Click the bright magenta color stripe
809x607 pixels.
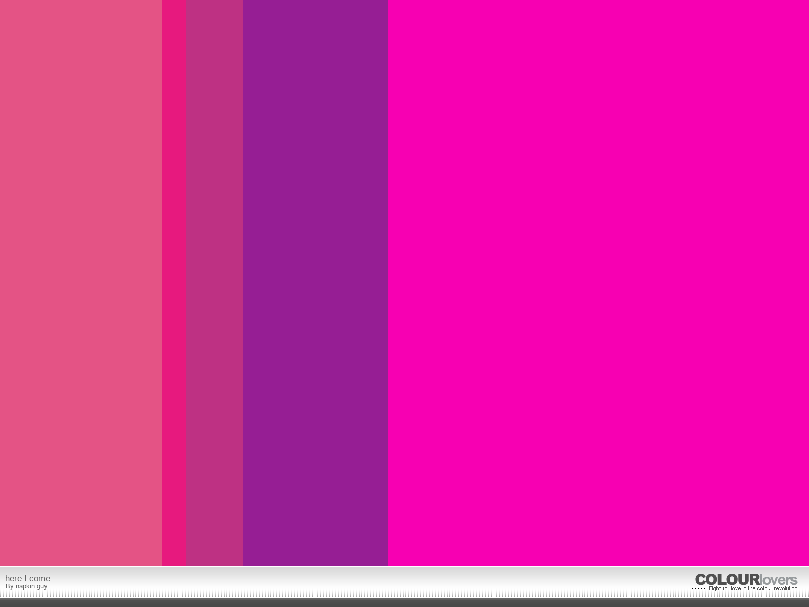click(599, 283)
